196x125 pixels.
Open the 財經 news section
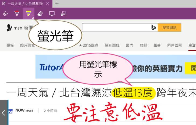pyautogui.click(x=143, y=45)
